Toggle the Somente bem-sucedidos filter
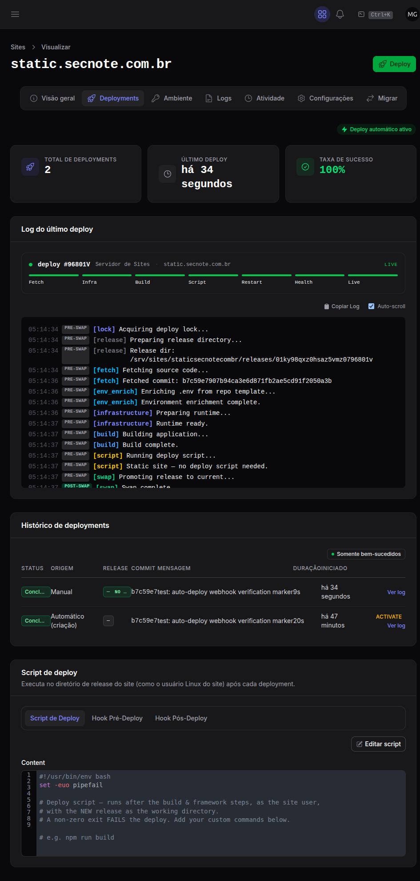420x881 pixels. [x=366, y=554]
